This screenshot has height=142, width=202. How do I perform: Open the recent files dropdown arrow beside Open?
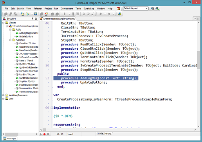pos(32,14)
